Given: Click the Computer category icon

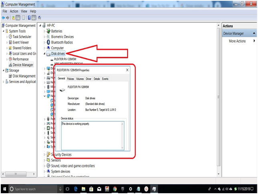Looking at the screenshot, I should tap(48, 48).
